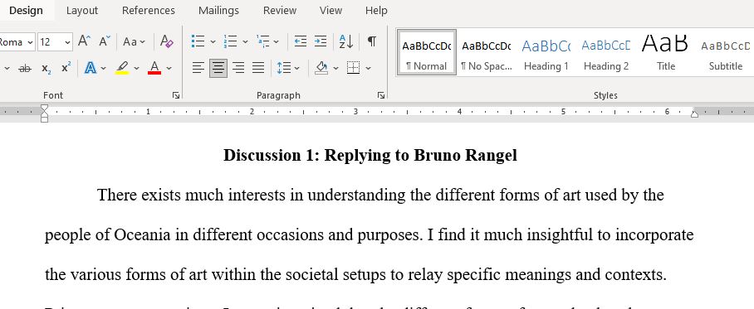This screenshot has height=309, width=754.
Task: Open the font size 12 dropdown
Action: pyautogui.click(x=67, y=42)
